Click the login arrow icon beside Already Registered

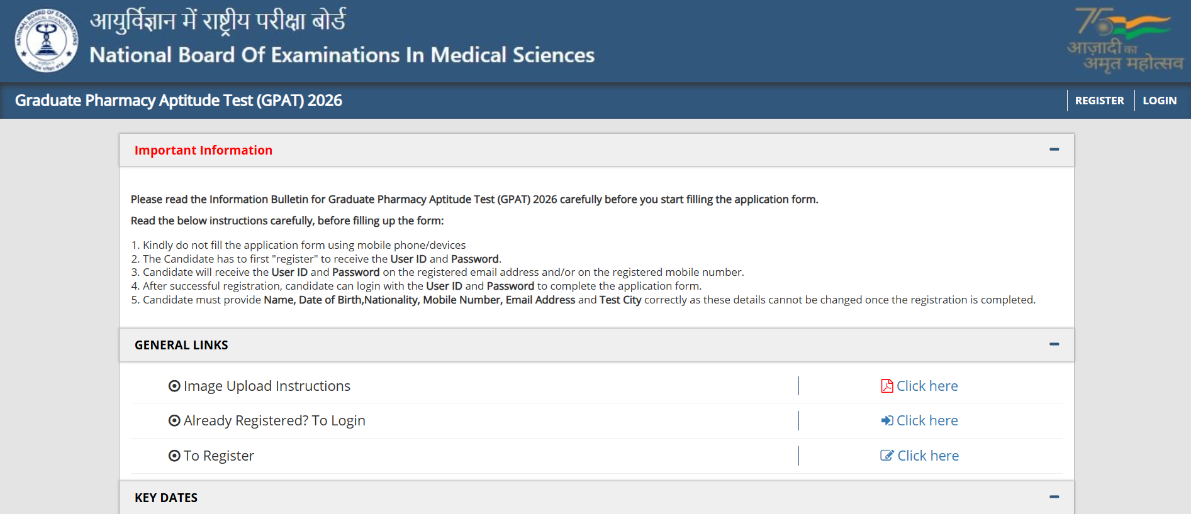(886, 420)
